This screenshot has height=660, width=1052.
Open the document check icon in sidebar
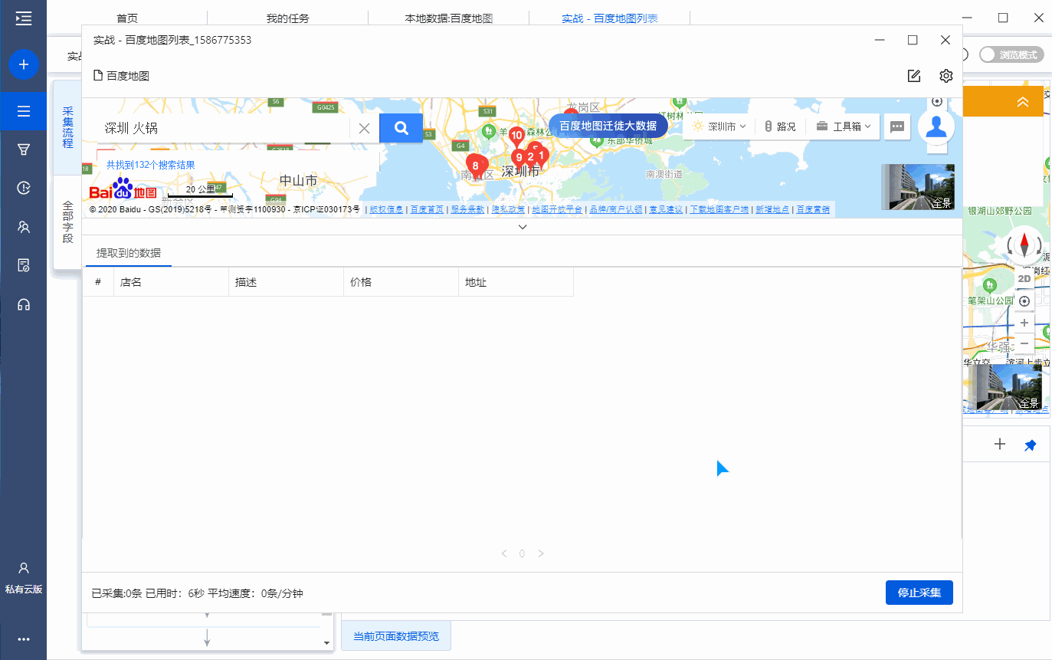pyautogui.click(x=24, y=265)
